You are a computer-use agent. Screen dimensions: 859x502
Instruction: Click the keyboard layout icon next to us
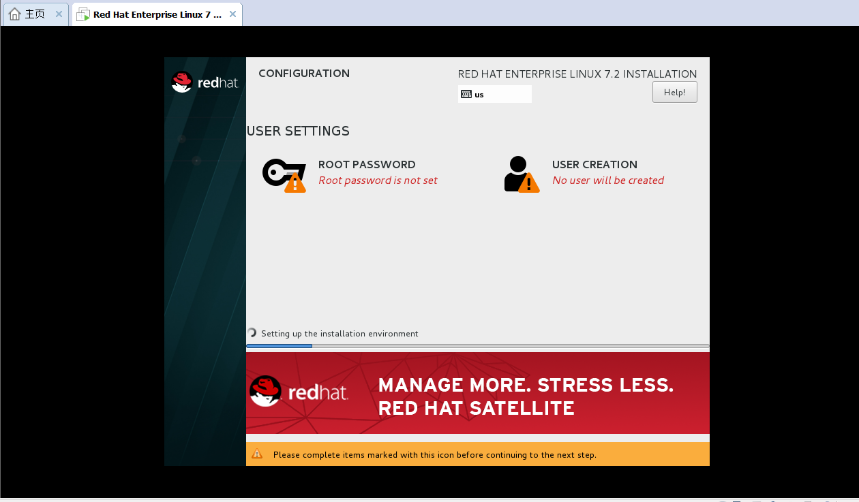click(x=466, y=94)
